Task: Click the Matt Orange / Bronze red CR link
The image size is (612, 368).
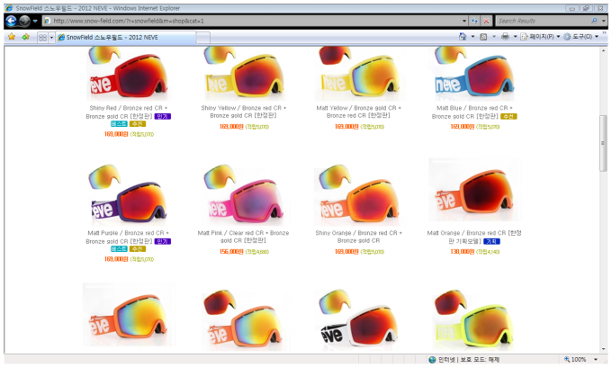Action: pos(473,237)
